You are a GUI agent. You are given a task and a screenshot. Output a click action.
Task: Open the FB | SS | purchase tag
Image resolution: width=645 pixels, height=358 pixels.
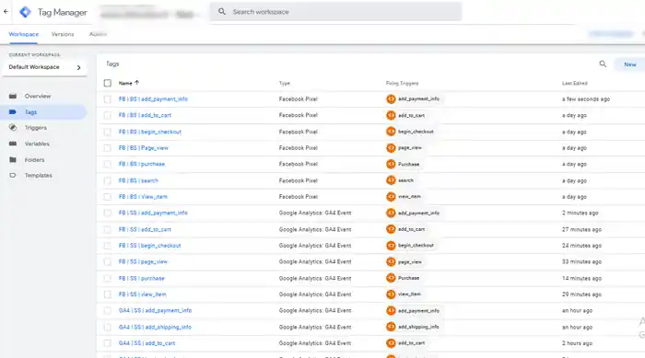[142, 278]
